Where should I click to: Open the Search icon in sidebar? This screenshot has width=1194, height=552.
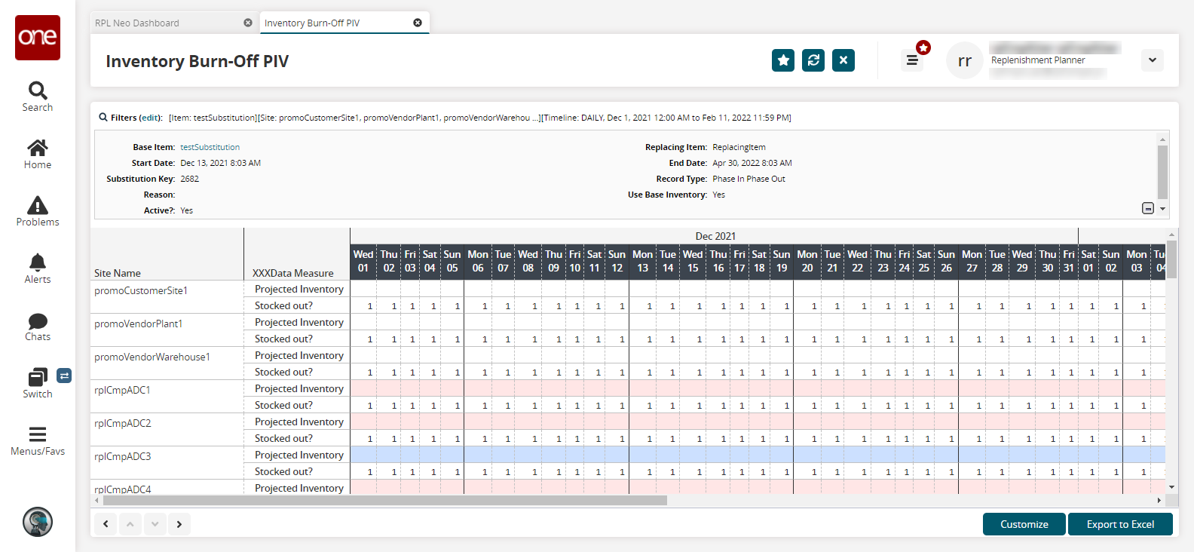(38, 97)
